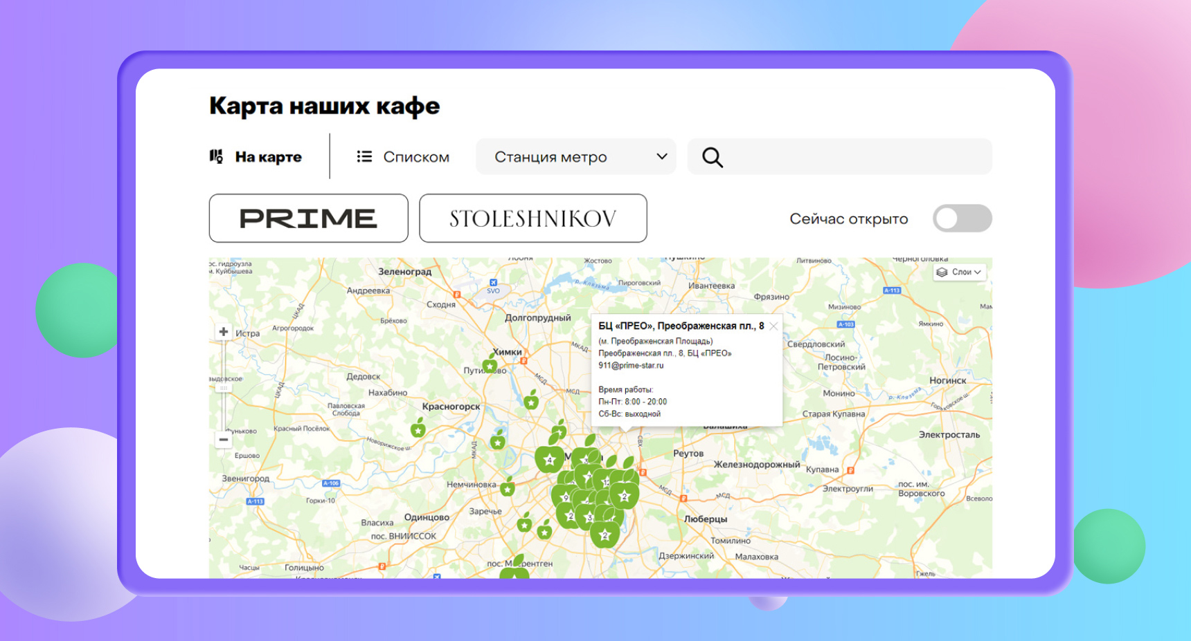Click the easternmost apple cluster labeled 2
The width and height of the screenshot is (1191, 641).
tap(625, 495)
